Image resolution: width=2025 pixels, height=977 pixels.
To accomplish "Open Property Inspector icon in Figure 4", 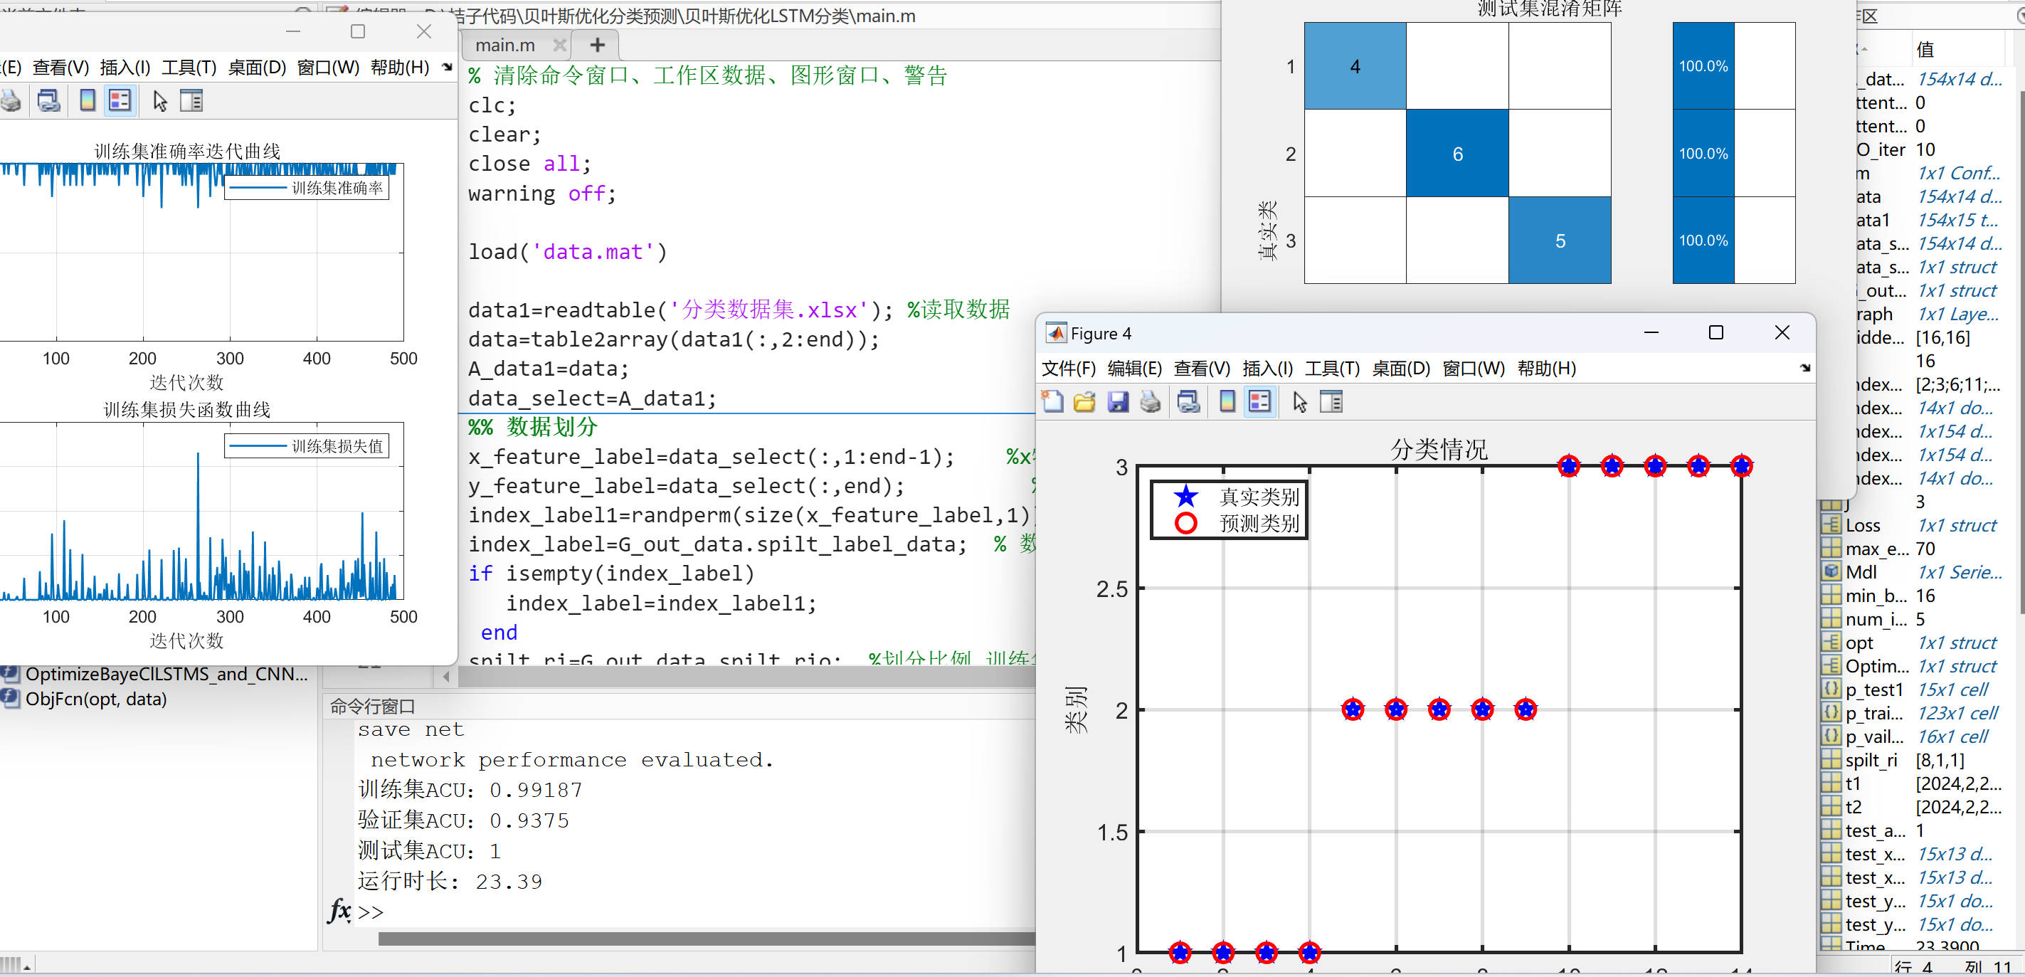I will pos(1331,401).
